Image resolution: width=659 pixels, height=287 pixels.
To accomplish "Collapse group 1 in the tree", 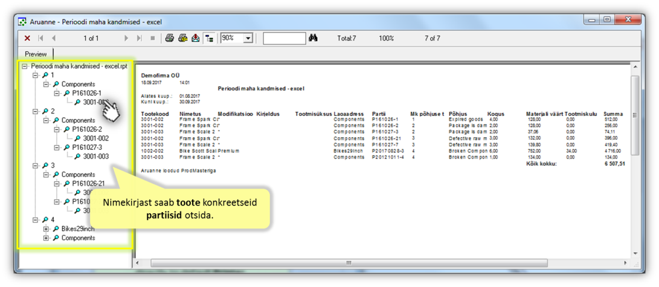I will coord(36,75).
